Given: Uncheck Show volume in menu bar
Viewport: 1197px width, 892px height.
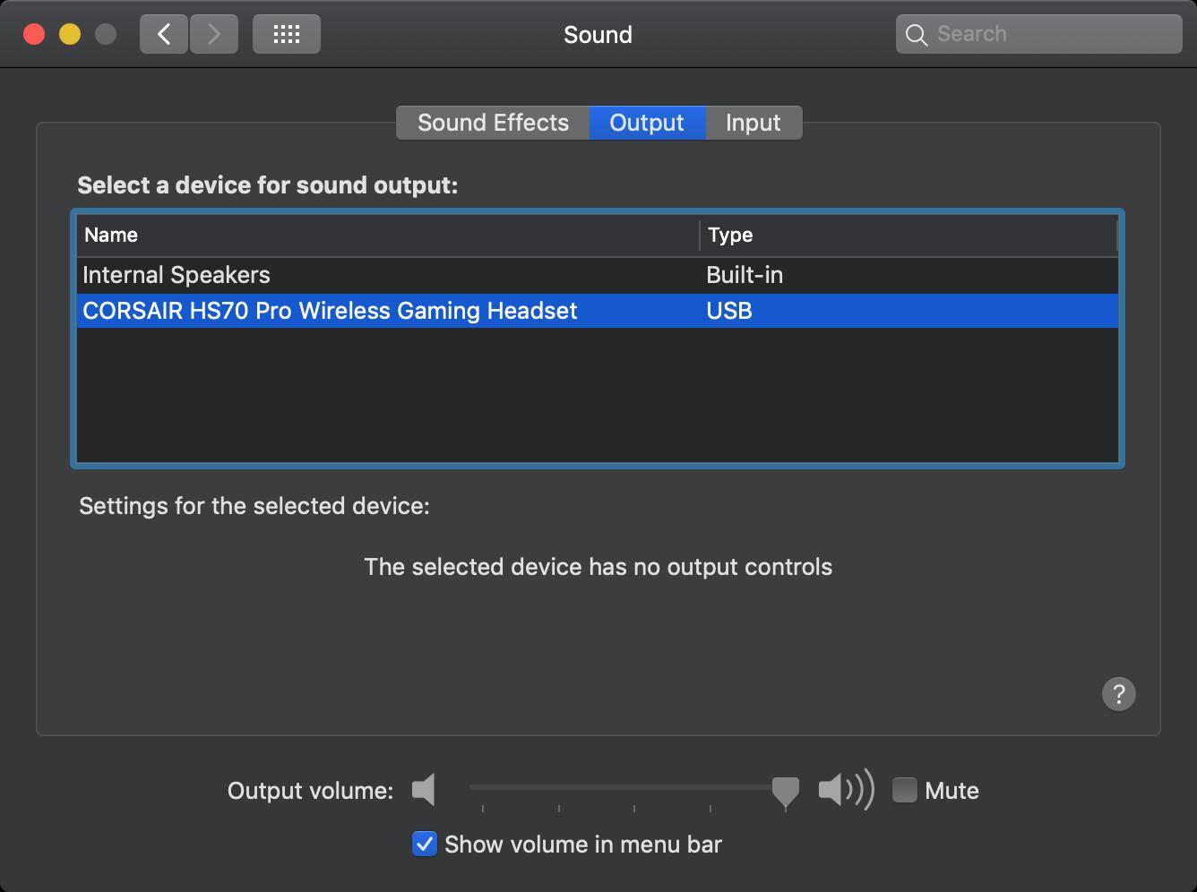Looking at the screenshot, I should 425,844.
